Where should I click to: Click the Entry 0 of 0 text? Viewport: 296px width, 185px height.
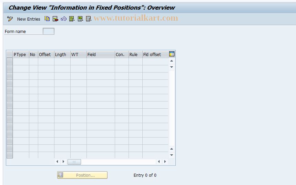coord(145,175)
